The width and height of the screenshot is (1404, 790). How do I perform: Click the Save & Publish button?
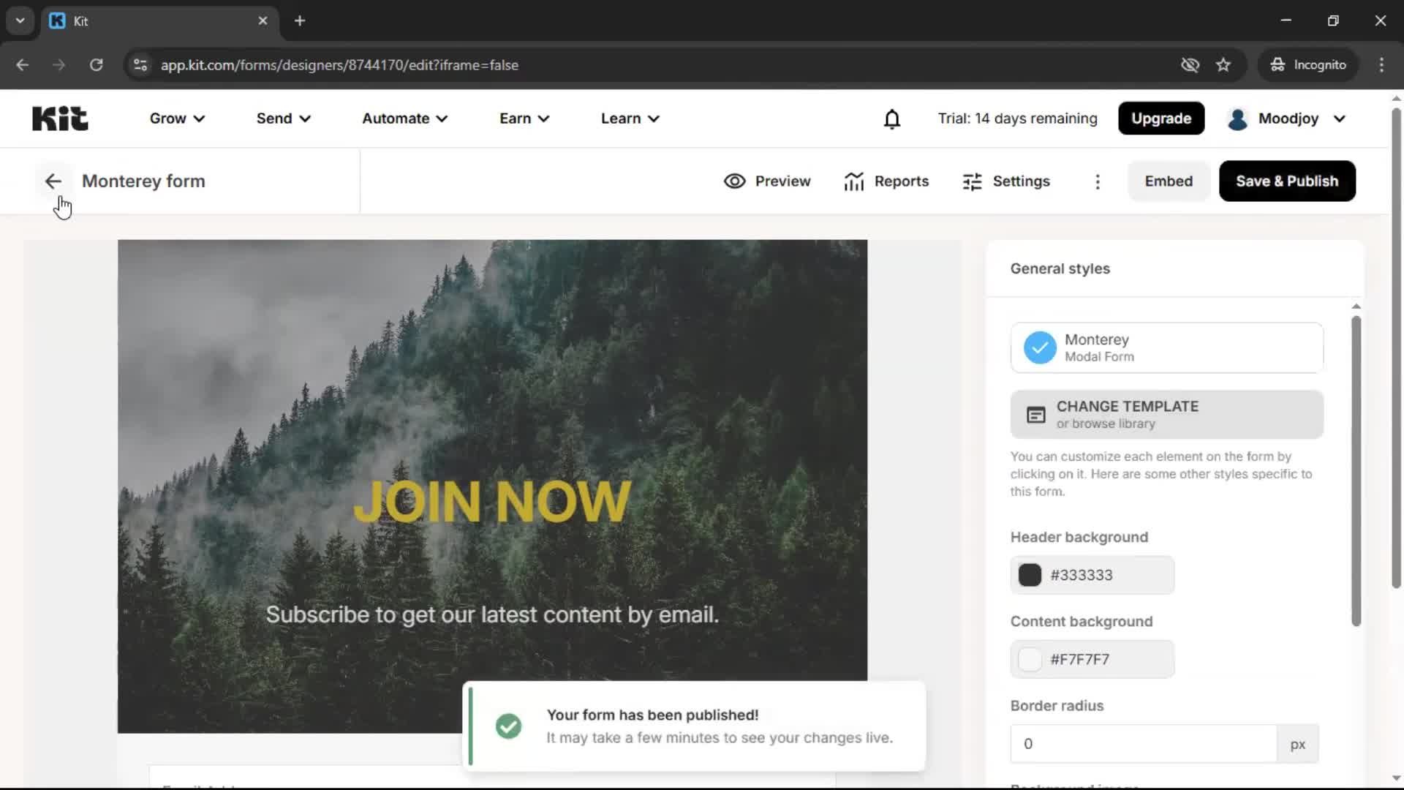click(1287, 181)
